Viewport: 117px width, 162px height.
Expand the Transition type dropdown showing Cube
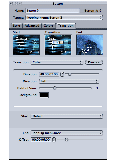(x=57, y=62)
